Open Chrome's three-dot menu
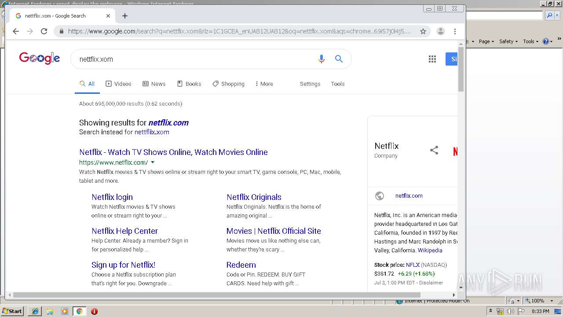The image size is (563, 317). (x=455, y=31)
